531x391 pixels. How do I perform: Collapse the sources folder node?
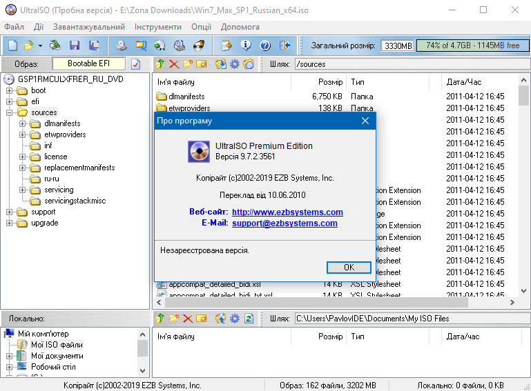9,112
